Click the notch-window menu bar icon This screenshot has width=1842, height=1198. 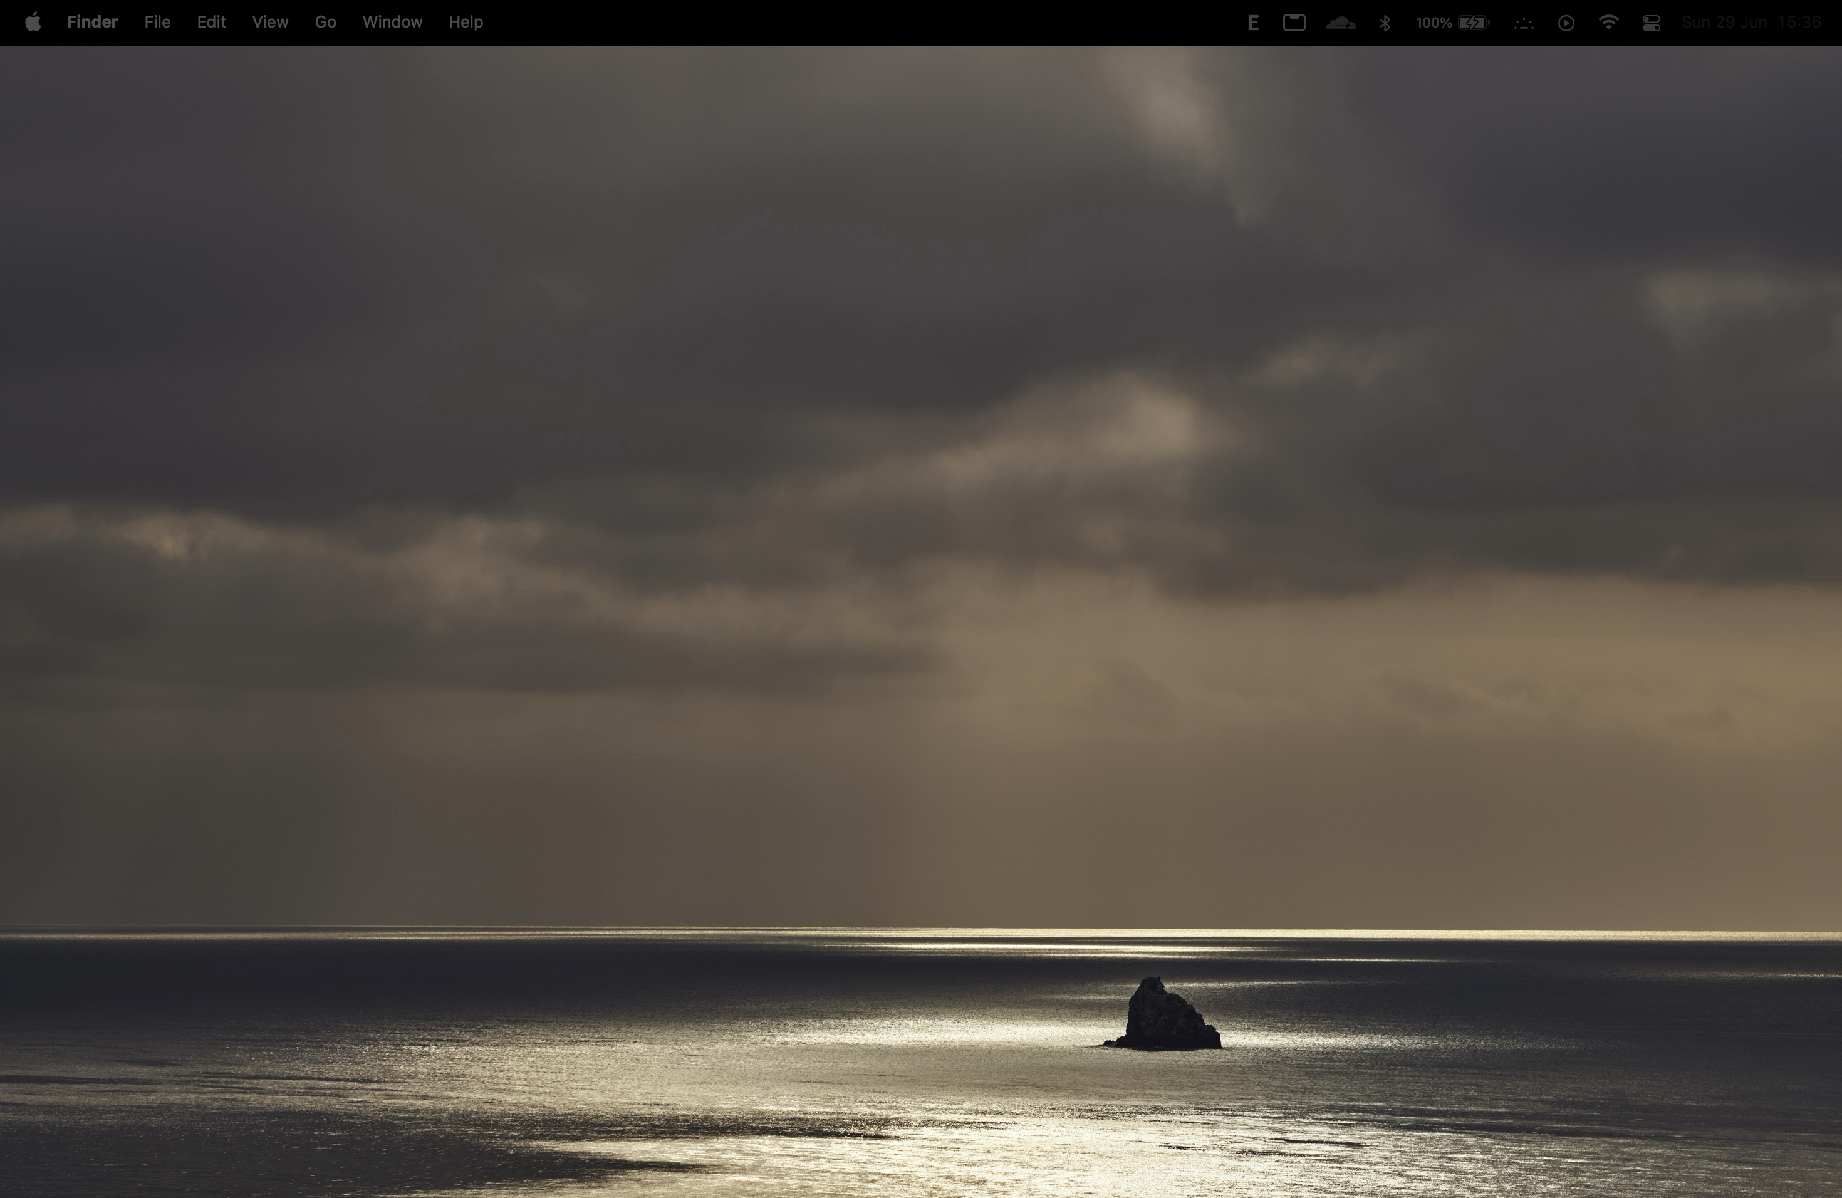(1294, 23)
